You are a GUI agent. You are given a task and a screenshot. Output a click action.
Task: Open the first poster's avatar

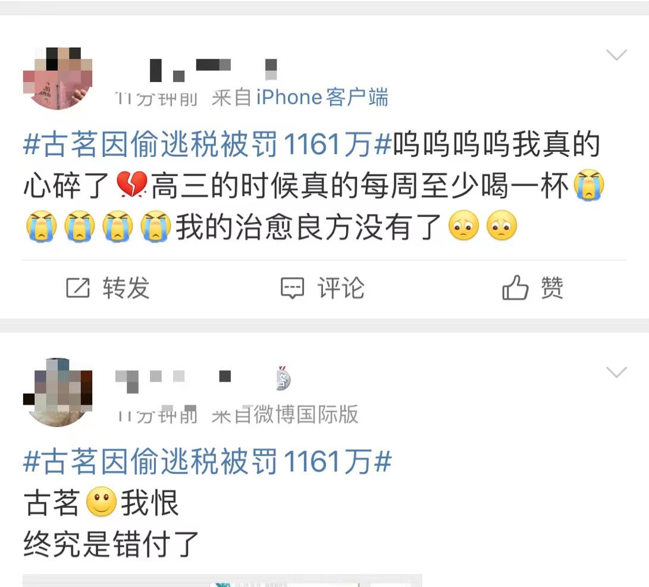pyautogui.click(x=58, y=79)
